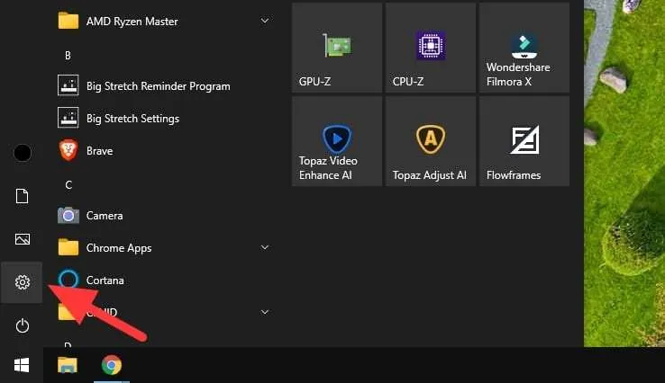The image size is (665, 383).
Task: Launch Google Chrome from the taskbar
Action: pos(112,365)
